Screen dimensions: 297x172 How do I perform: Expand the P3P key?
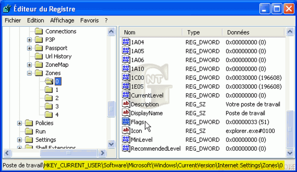coord(29,40)
